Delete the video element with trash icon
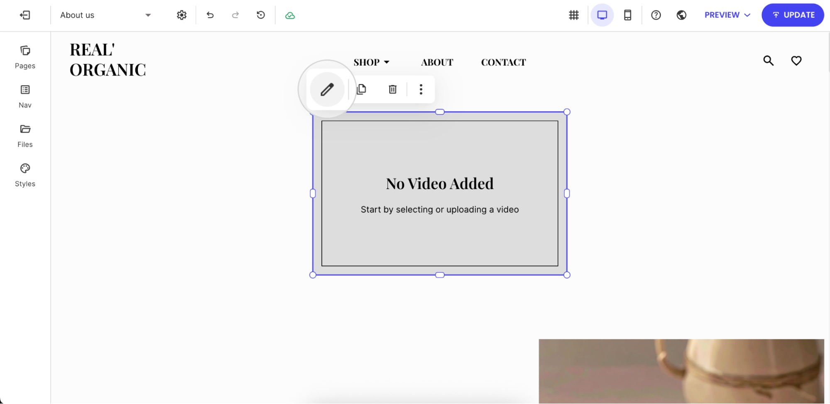The width and height of the screenshot is (830, 404). [x=392, y=89]
